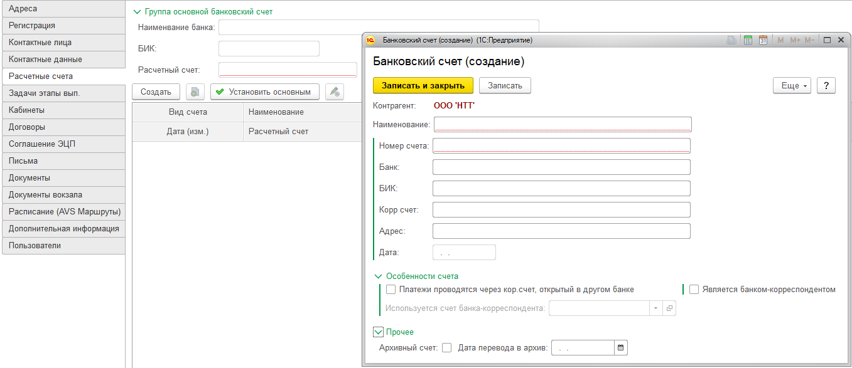Check the Архивный счет box
The width and height of the screenshot is (852, 368).
[447, 348]
